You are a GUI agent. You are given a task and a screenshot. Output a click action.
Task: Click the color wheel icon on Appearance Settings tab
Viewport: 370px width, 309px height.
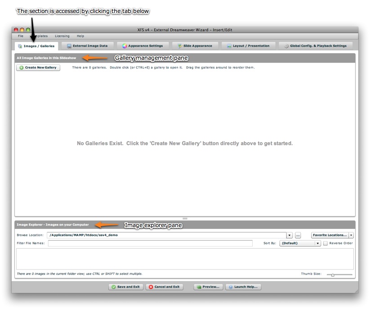click(125, 46)
